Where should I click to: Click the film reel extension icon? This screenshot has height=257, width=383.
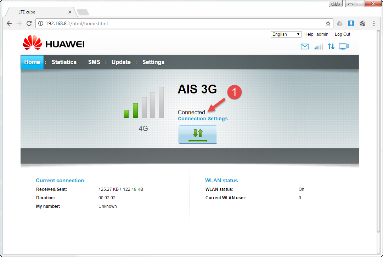click(362, 23)
